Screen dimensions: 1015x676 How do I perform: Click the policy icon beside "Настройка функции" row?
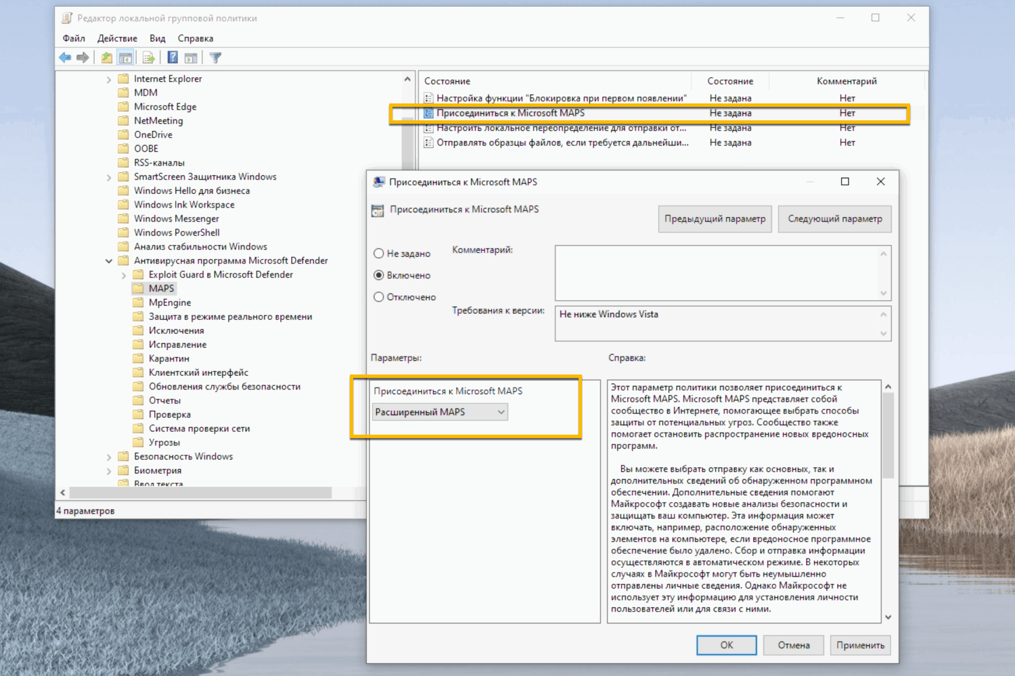click(x=428, y=98)
